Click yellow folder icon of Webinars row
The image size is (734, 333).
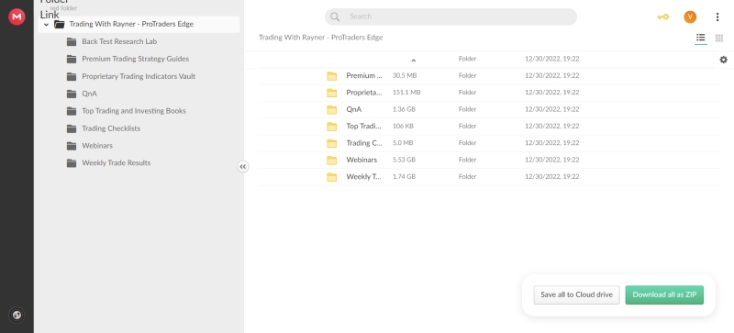click(332, 161)
